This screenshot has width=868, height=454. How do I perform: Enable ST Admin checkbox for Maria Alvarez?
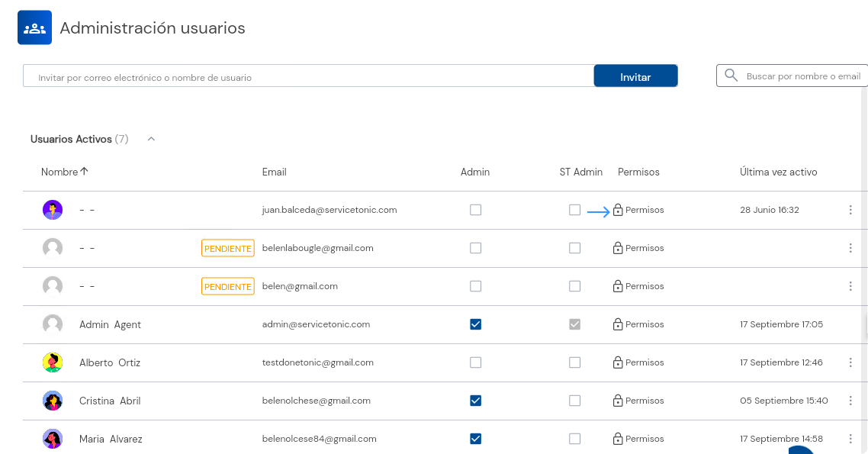574,439
